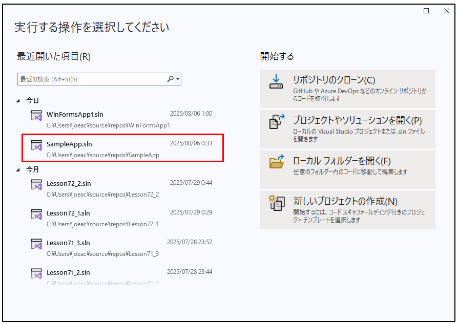Click the Lesson71_3.sln solution icon
458x324 pixels.
point(36,244)
